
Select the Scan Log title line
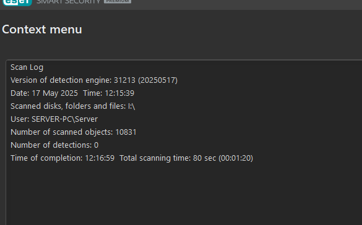(27, 67)
